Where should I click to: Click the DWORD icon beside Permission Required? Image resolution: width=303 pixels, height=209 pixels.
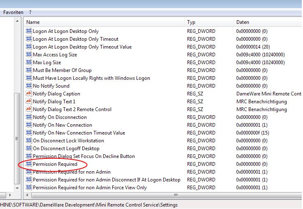29,164
